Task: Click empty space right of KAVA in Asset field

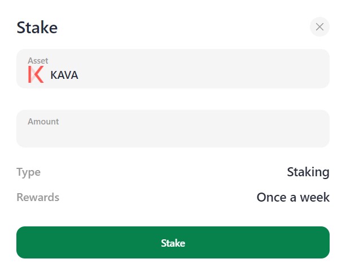Action: (x=214, y=75)
